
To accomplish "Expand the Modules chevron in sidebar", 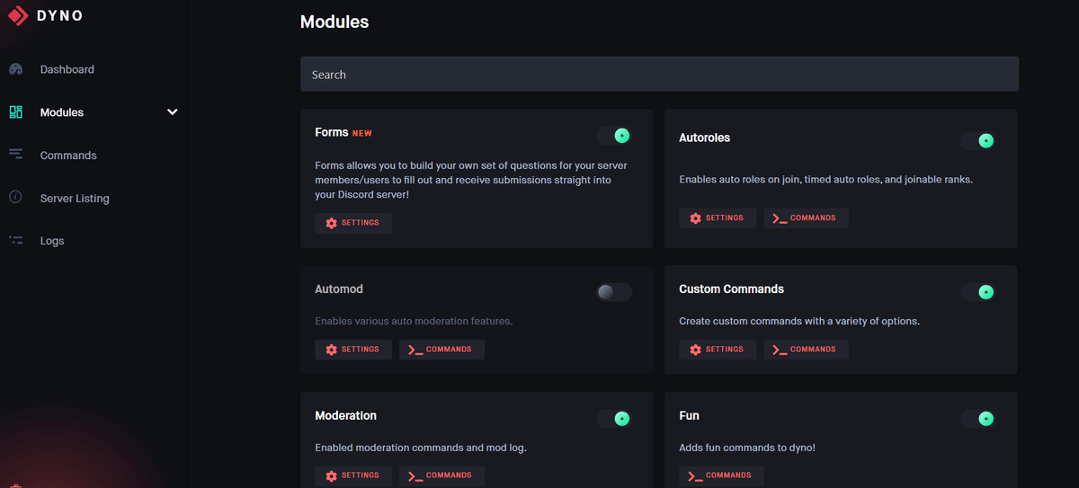I will pyautogui.click(x=173, y=112).
